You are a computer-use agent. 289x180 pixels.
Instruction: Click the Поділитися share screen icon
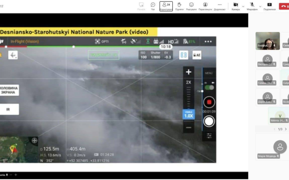pyautogui.click(x=269, y=6)
